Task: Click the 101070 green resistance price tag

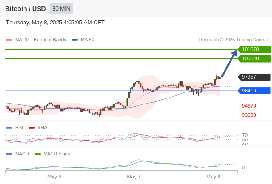Action: point(254,50)
